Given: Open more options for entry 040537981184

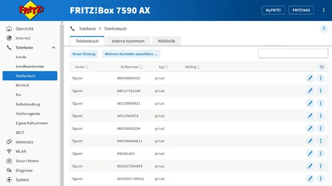Looking at the screenshot, I should click(x=321, y=91).
